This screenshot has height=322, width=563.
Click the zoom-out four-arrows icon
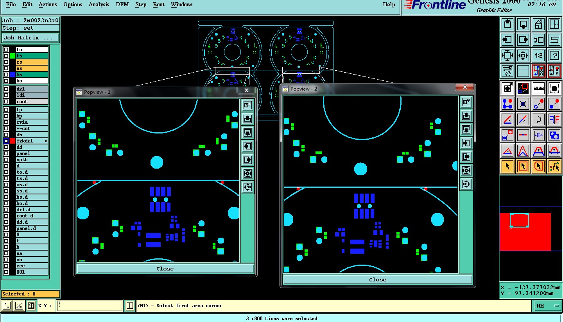507,55
